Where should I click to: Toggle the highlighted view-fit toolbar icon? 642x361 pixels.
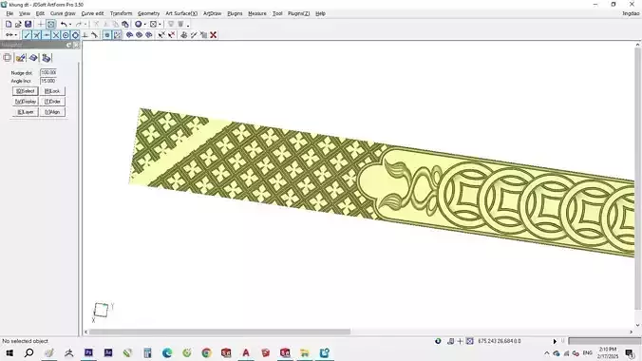click(50, 24)
